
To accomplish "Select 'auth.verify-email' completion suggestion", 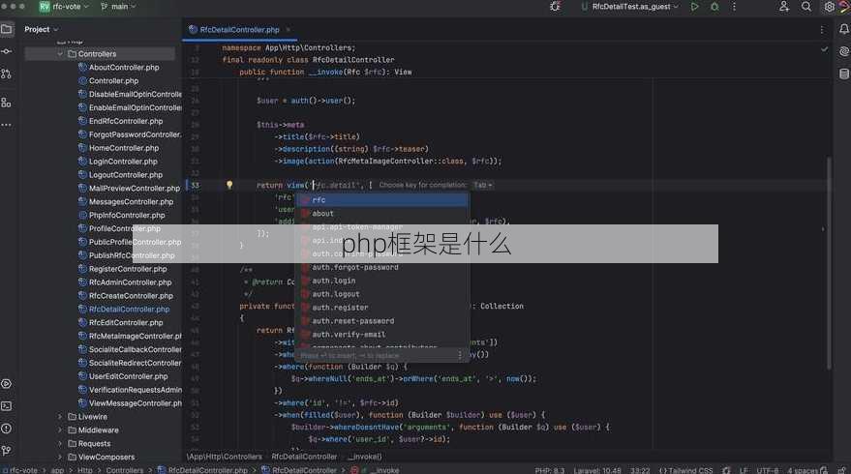I will [x=382, y=335].
